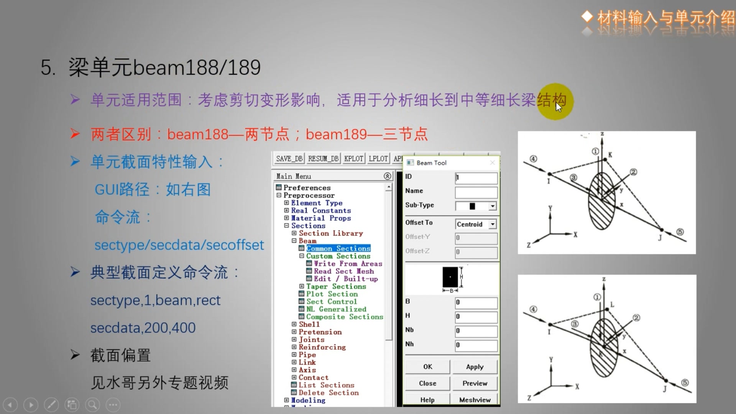Expand the Axis node

coord(294,370)
